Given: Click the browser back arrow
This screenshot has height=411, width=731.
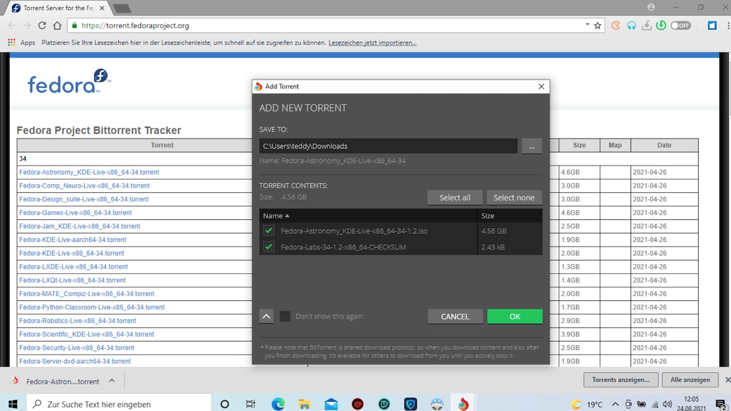Looking at the screenshot, I should 11,26.
